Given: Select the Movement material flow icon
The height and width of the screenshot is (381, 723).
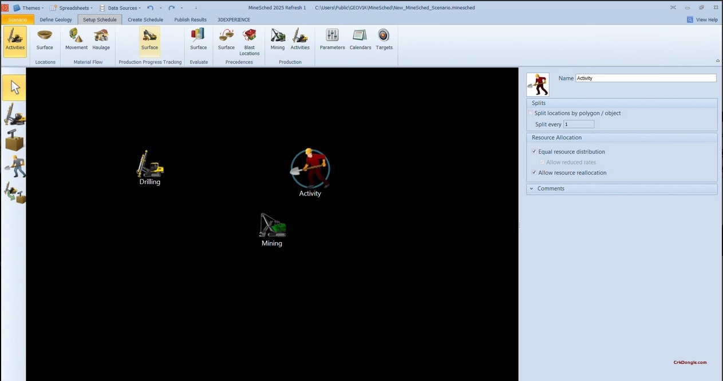Looking at the screenshot, I should (x=76, y=39).
